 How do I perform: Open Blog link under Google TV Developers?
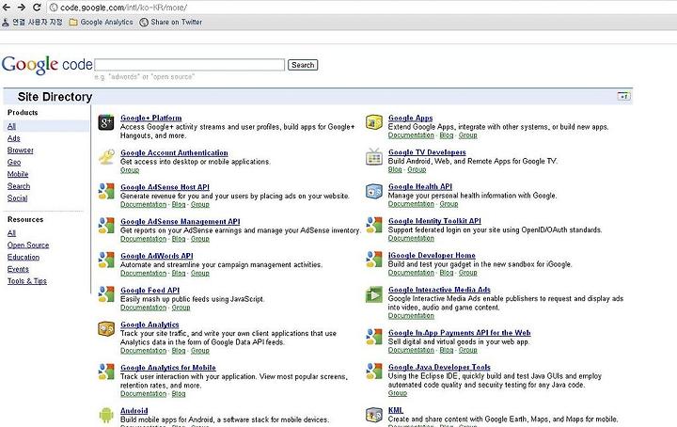pos(395,169)
